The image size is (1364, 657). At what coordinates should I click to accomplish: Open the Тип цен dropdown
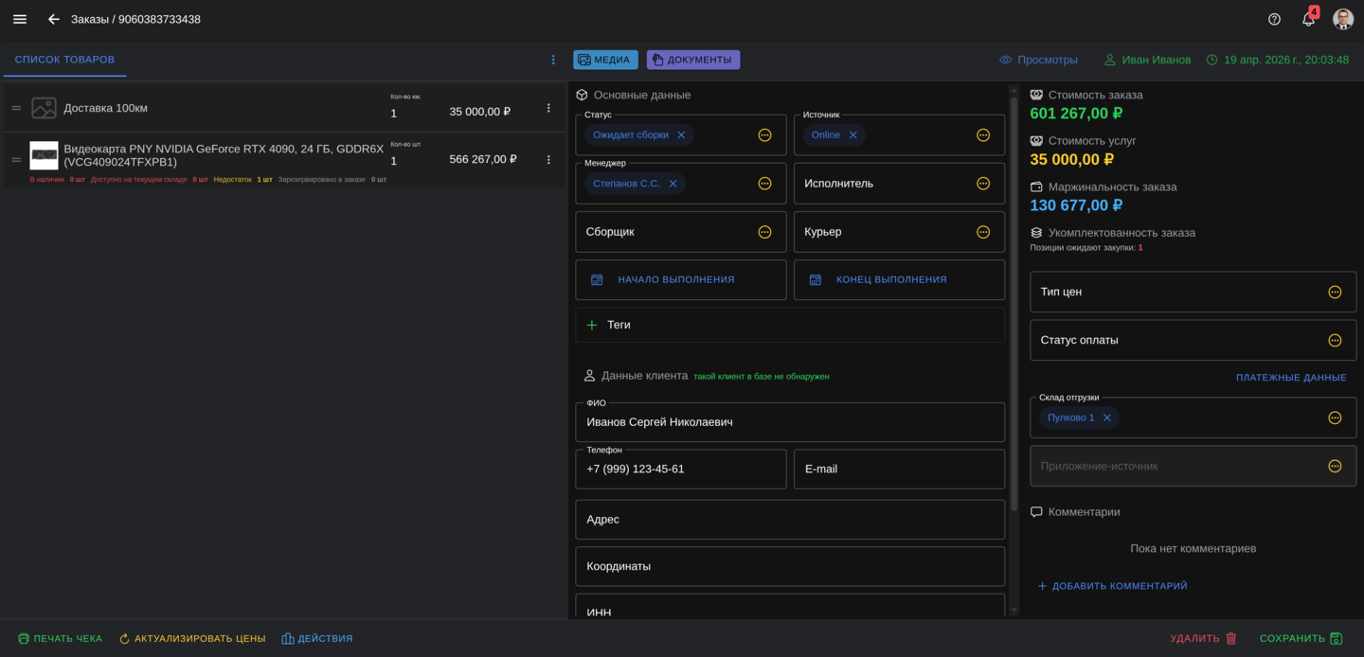tap(1335, 293)
